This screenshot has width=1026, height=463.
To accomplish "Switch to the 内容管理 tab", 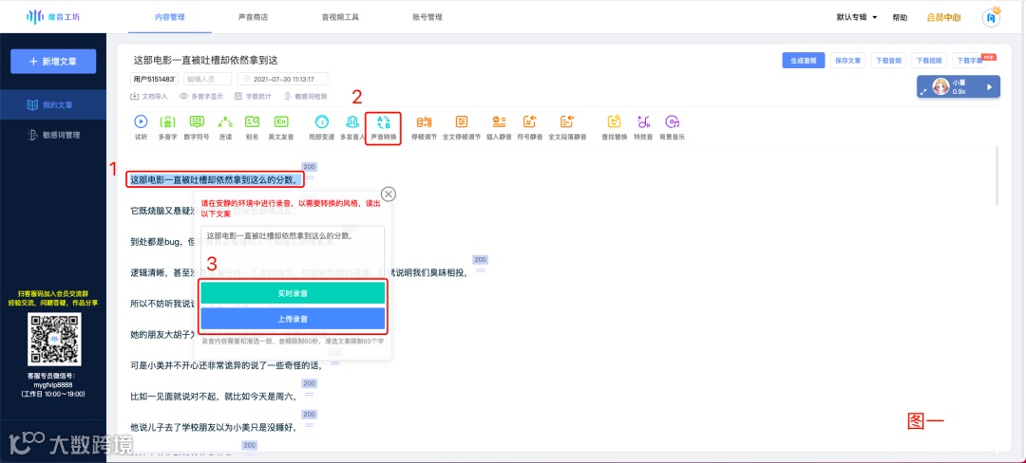I will (x=169, y=17).
